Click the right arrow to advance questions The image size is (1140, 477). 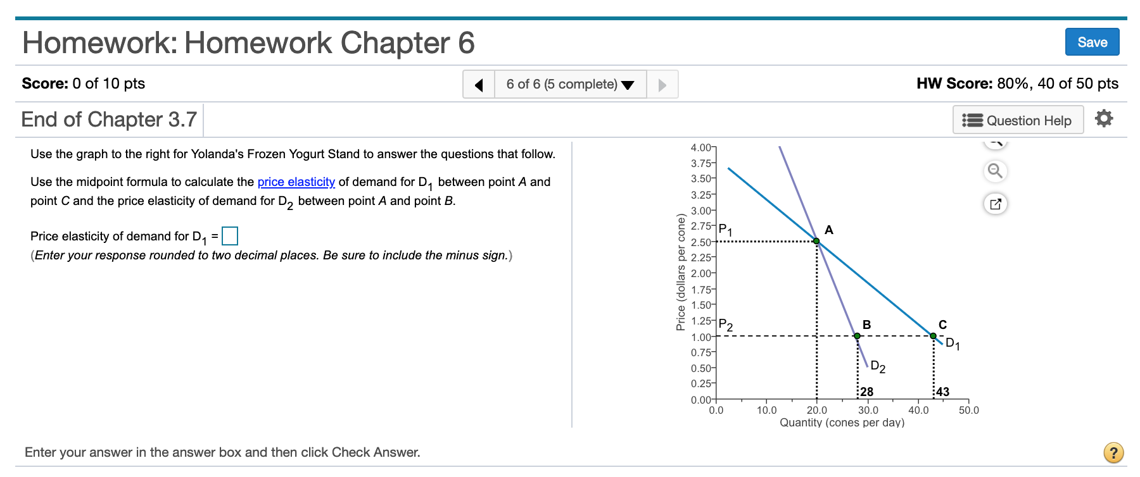pos(661,84)
